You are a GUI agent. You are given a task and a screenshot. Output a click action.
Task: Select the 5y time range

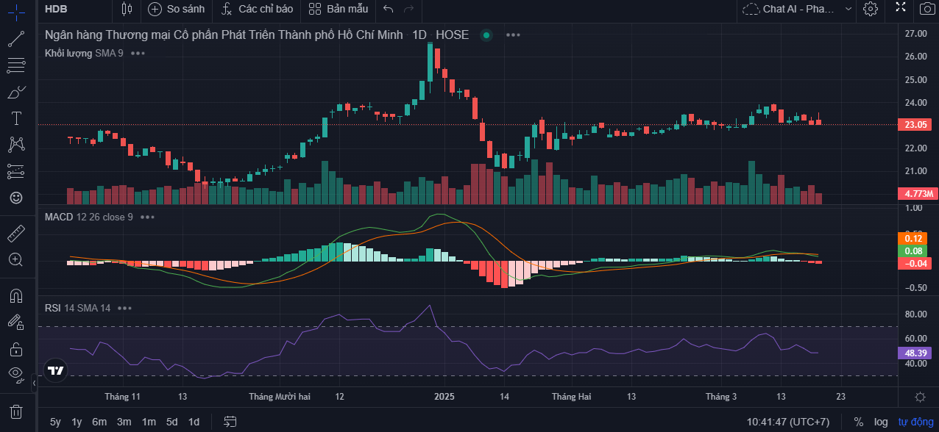55,422
